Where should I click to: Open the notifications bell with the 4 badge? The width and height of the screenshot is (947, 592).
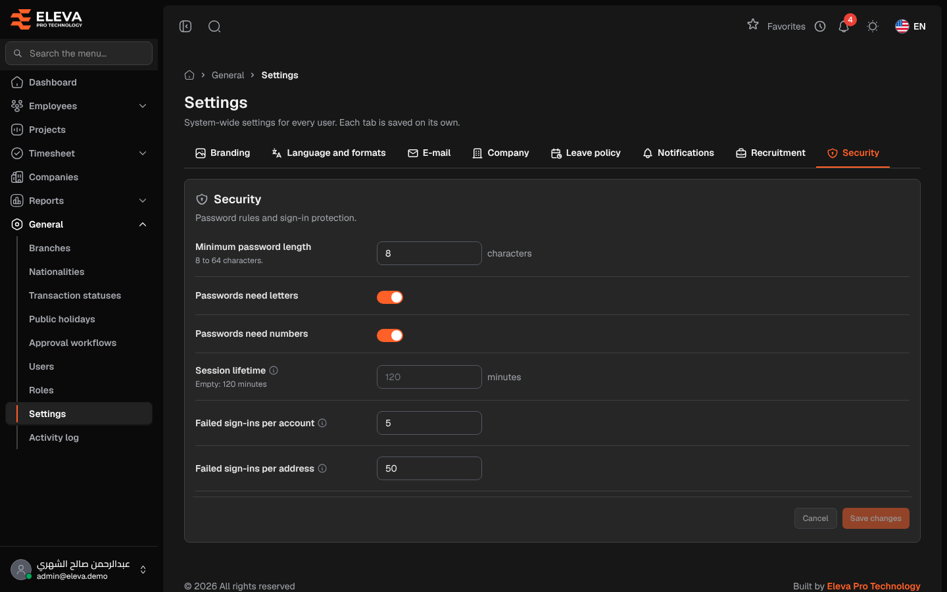pos(844,26)
